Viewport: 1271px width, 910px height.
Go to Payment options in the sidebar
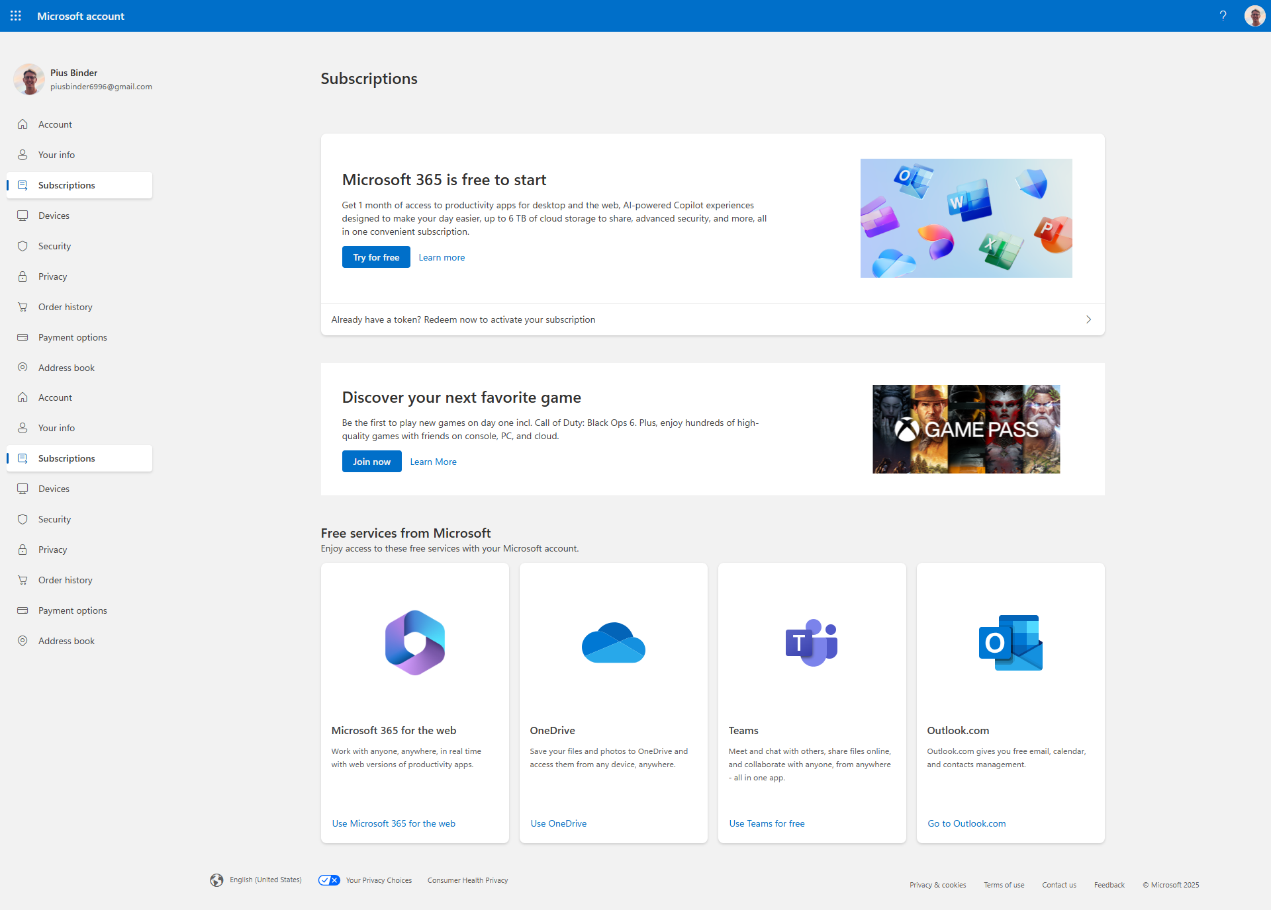click(72, 337)
